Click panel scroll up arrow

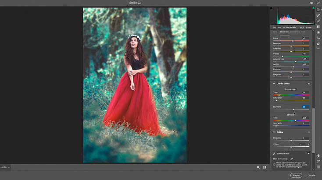(x=313, y=31)
